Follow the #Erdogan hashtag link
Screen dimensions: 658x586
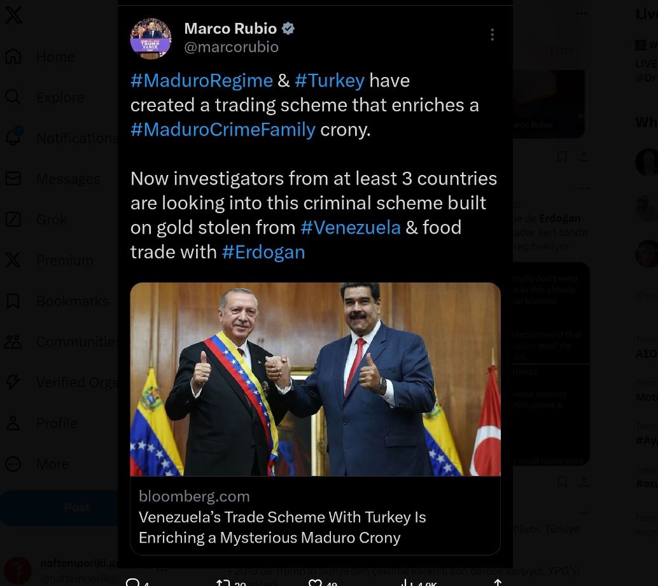tap(263, 252)
